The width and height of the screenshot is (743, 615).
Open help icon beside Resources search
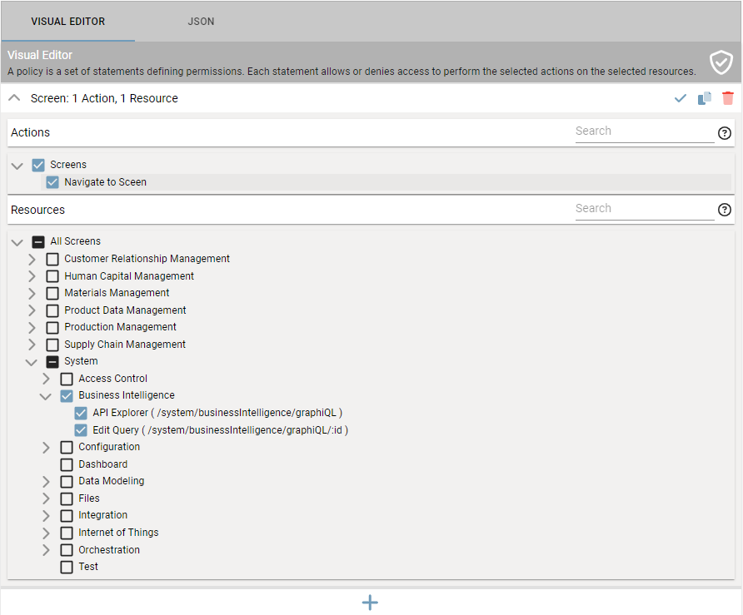(x=724, y=210)
